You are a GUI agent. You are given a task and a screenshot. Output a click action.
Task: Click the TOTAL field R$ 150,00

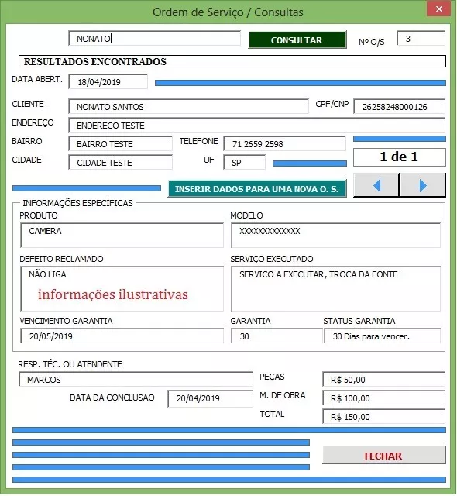(383, 417)
